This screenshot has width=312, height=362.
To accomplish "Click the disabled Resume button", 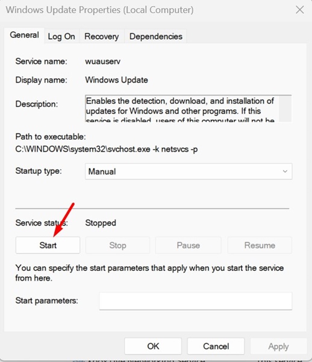I will tap(260, 245).
